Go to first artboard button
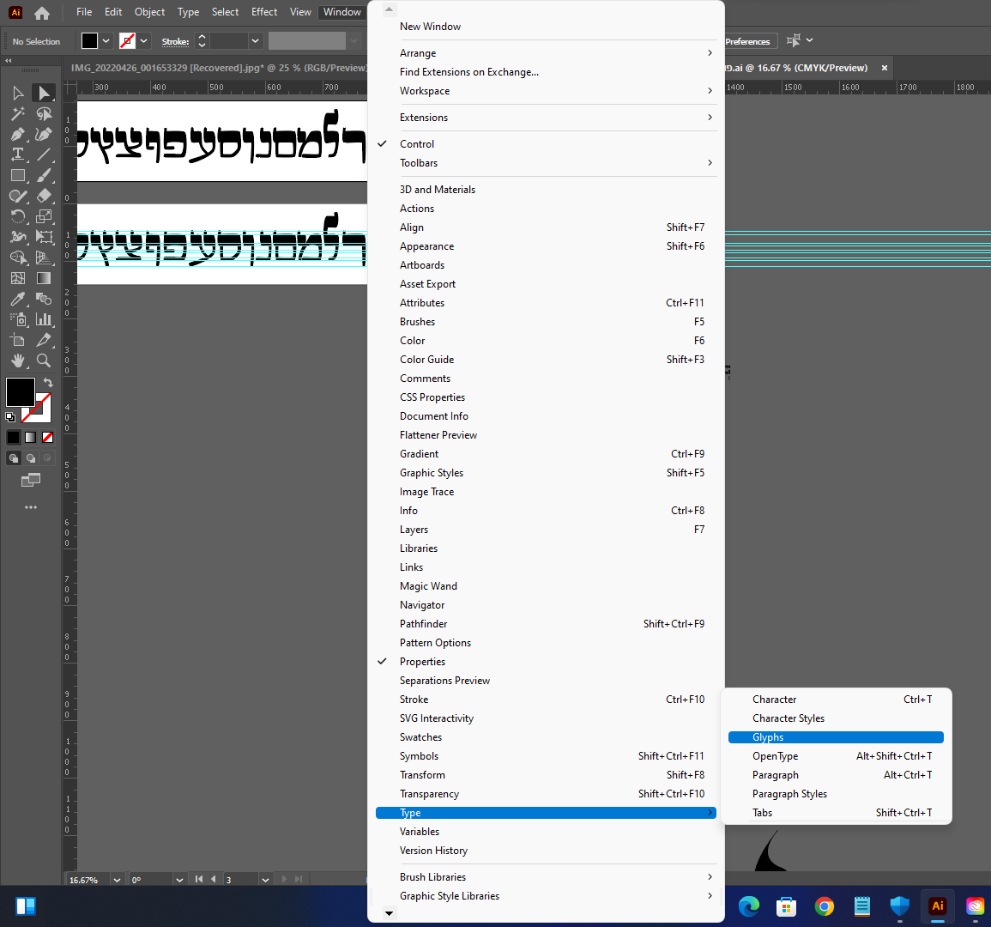This screenshot has width=991, height=927. [x=199, y=879]
